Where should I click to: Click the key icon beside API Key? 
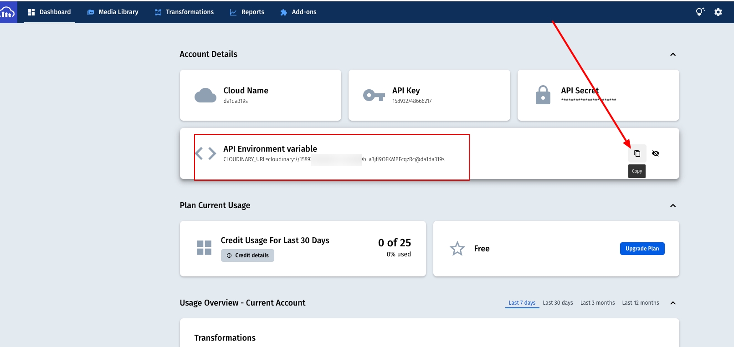coord(374,96)
